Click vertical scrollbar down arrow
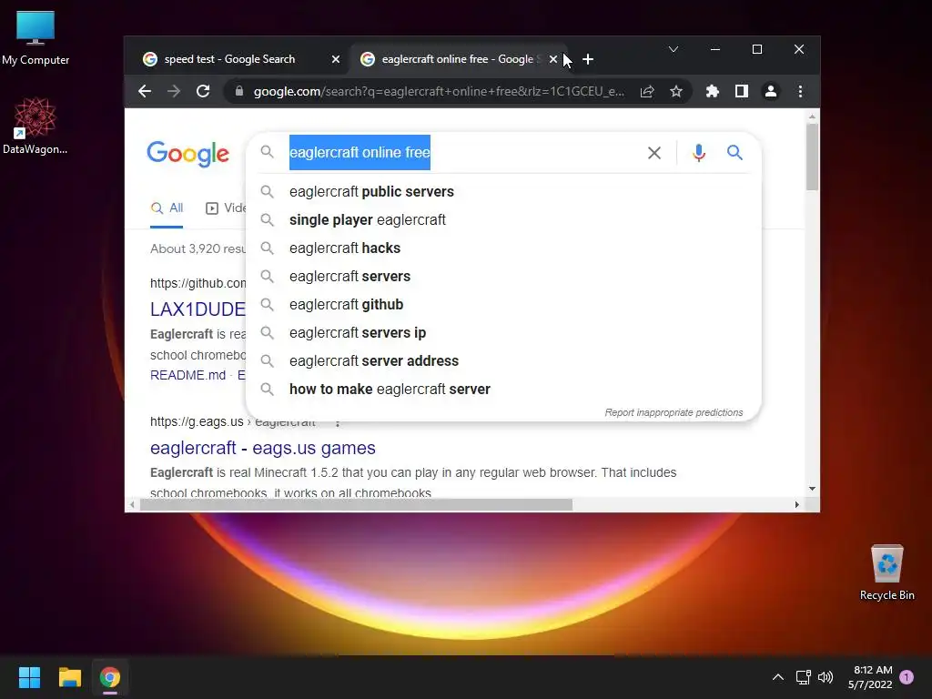This screenshot has height=699, width=932. click(x=812, y=489)
